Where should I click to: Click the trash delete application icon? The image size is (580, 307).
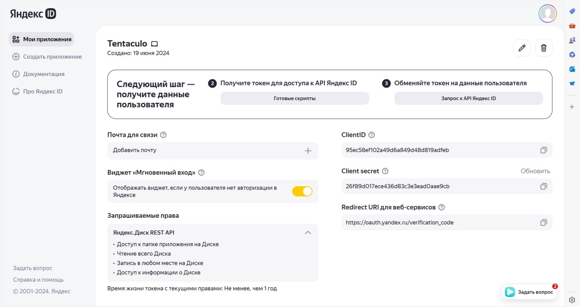pos(544,48)
